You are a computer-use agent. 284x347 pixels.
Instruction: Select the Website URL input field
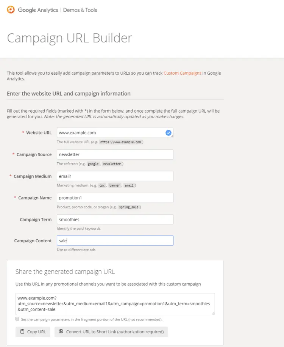(114, 133)
